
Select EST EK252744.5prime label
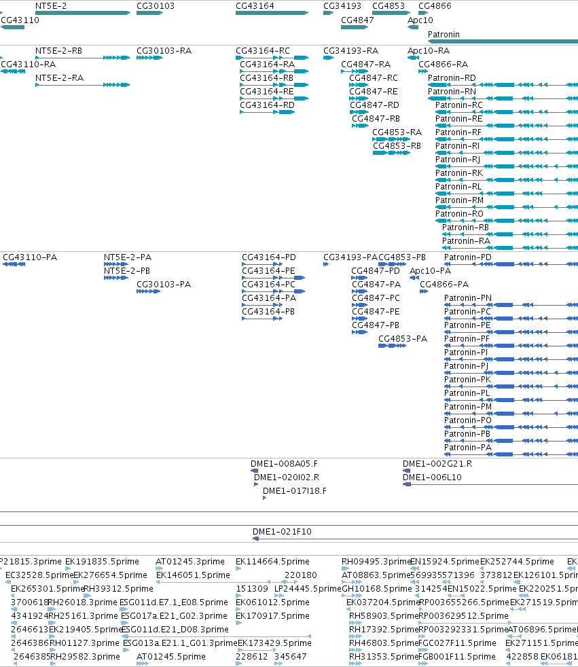pos(517,562)
